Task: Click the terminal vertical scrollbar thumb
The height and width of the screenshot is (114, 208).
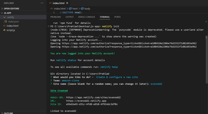Action: point(206,59)
